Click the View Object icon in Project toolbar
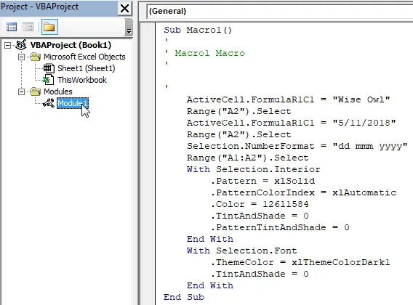Viewport: 413px width, 305px height. pos(28,27)
